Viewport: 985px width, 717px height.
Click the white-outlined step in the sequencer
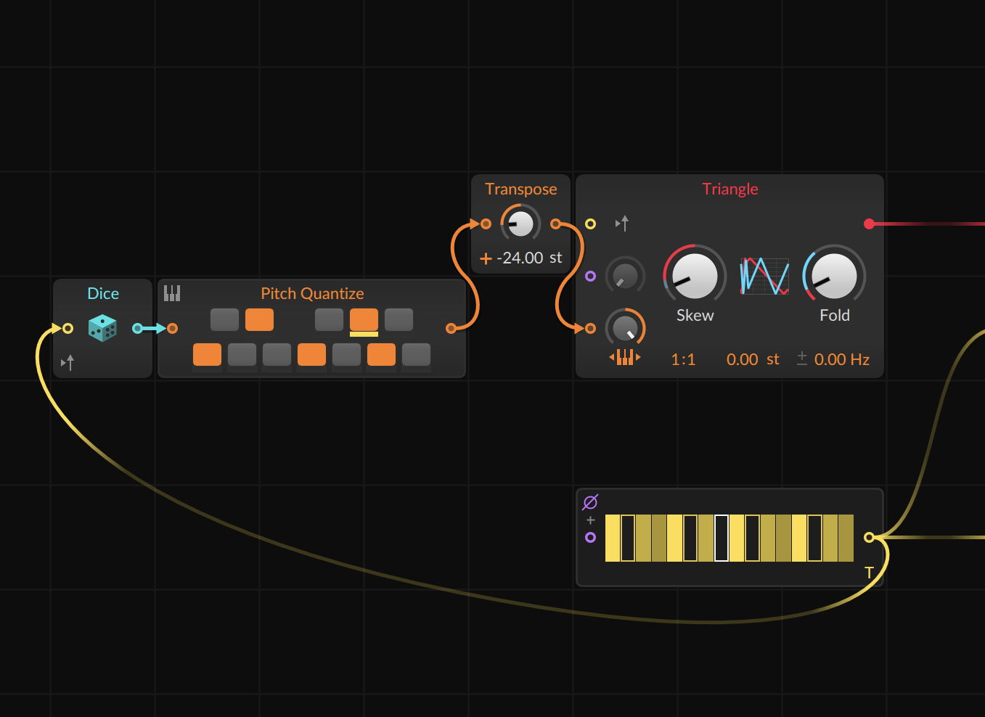(722, 538)
